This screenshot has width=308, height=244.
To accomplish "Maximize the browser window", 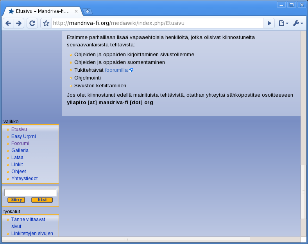I will [x=292, y=5].
